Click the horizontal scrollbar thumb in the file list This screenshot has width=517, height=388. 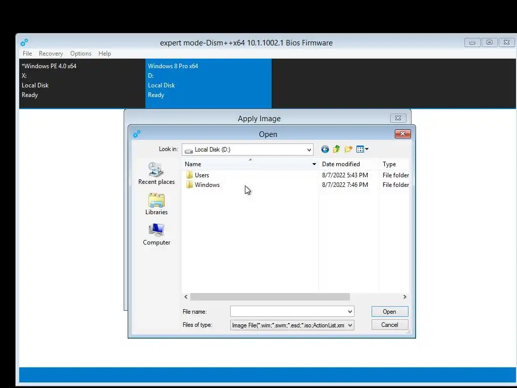[270, 297]
